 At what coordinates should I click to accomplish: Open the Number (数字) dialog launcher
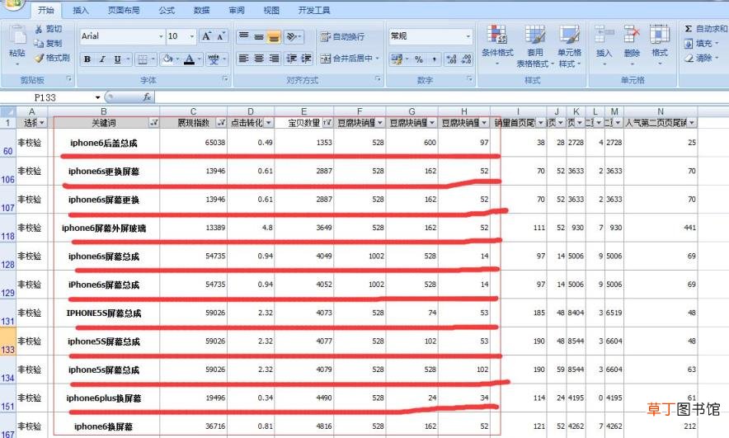click(x=470, y=79)
